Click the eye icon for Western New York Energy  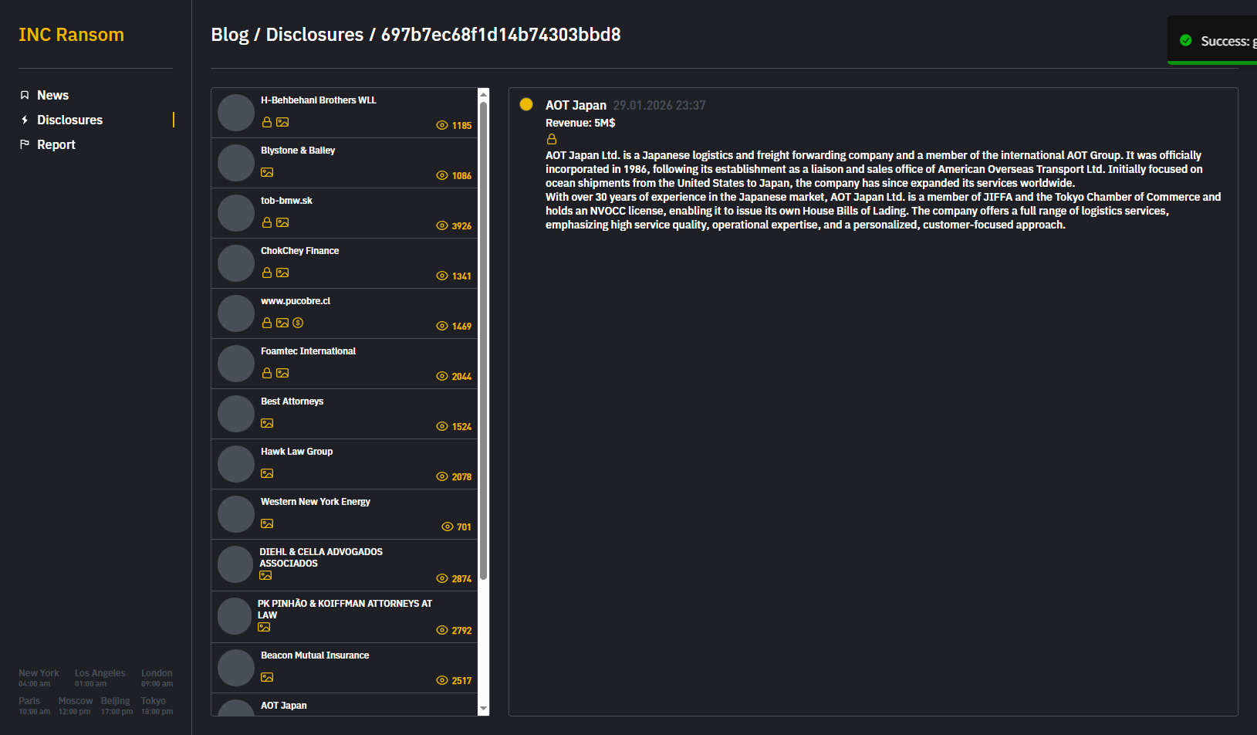coord(448,527)
